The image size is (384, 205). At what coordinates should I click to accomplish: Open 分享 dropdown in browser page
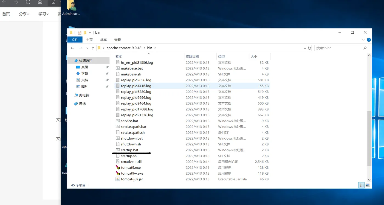24,14
